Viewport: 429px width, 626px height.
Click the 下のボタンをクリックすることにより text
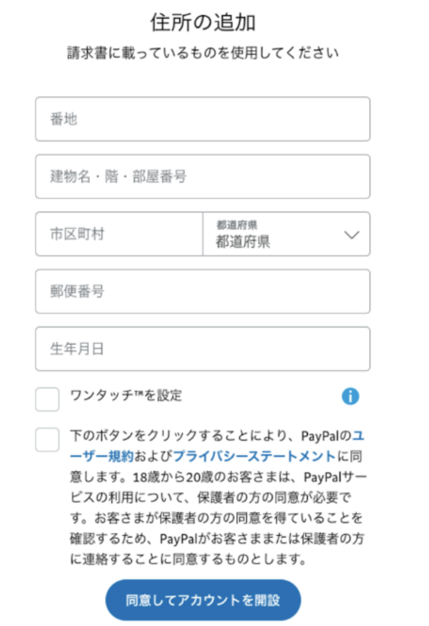[185, 436]
